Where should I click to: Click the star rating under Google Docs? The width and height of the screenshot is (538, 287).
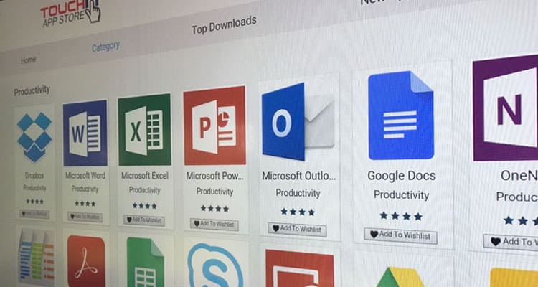(401, 216)
